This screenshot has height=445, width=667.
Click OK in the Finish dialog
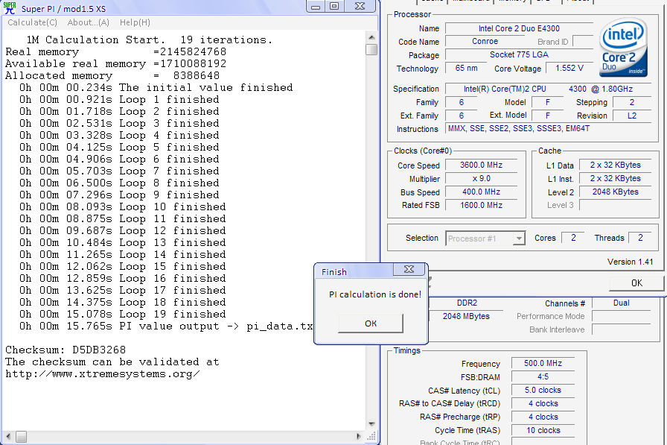(371, 324)
